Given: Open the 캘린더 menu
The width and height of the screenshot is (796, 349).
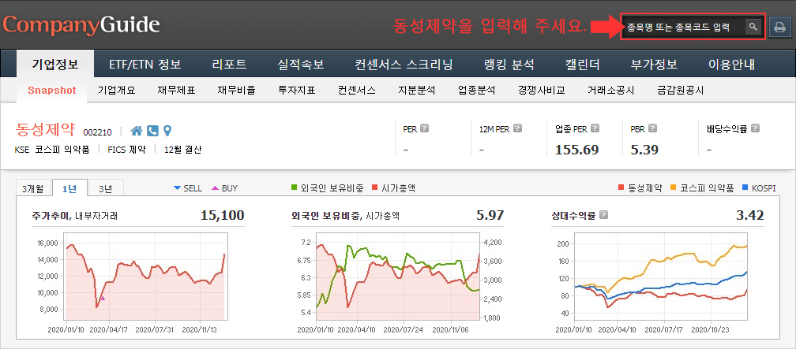Looking at the screenshot, I should [582, 65].
